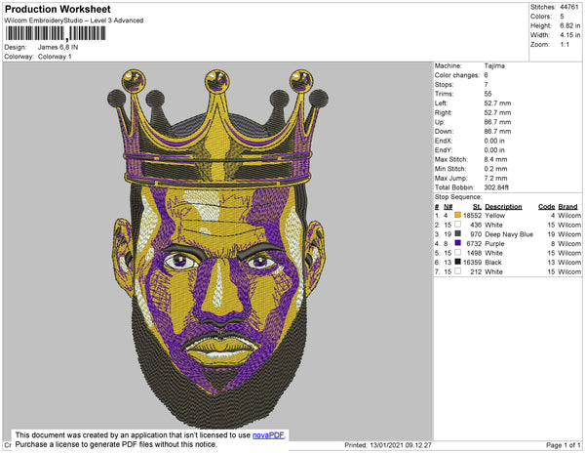Viewport: 585px width, 453px height.
Task: Click the White swatch in the 436-stitch row
Action: pyautogui.click(x=458, y=225)
